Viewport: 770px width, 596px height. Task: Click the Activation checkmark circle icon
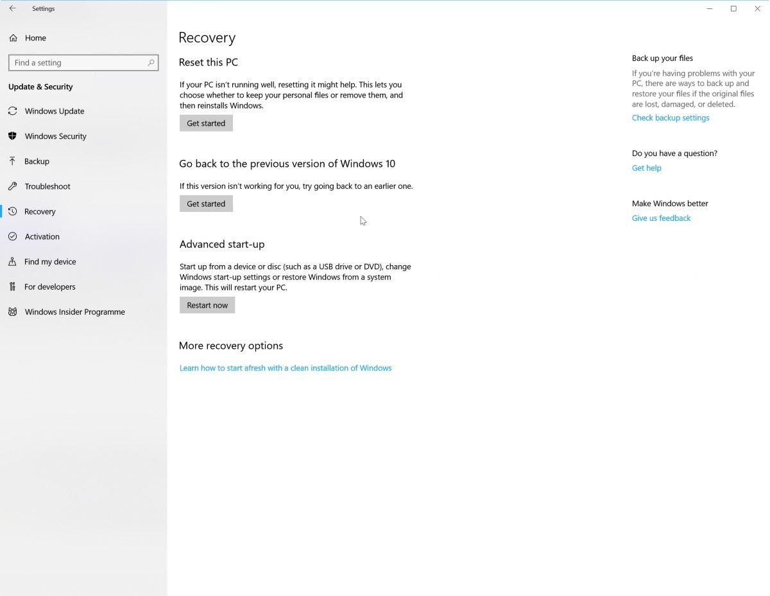(x=12, y=236)
